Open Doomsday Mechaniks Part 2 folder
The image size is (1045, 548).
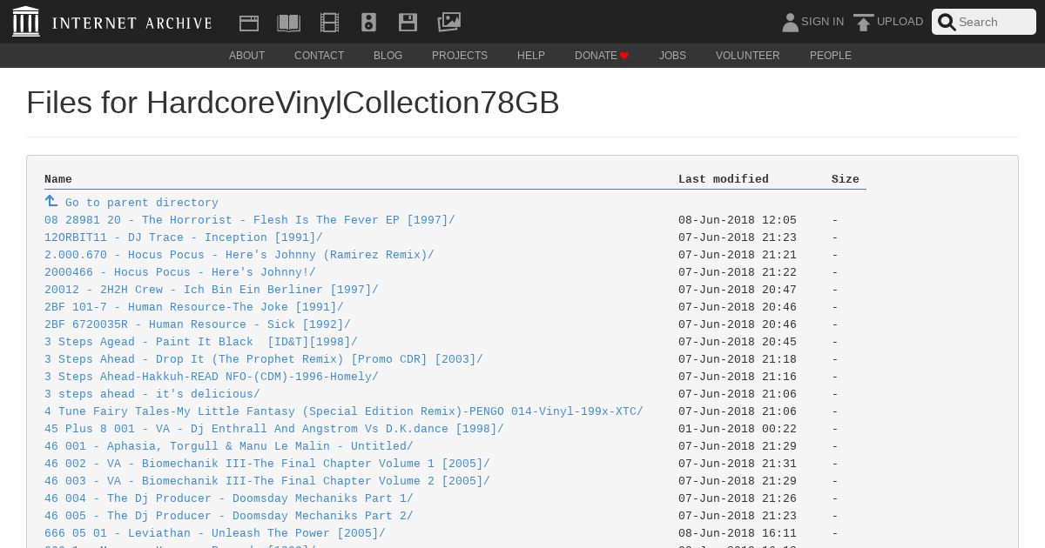point(229,516)
